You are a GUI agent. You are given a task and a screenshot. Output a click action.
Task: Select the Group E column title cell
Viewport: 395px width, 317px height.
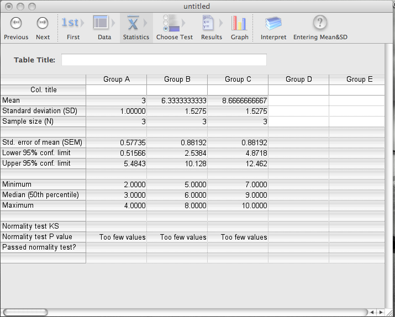360,89
